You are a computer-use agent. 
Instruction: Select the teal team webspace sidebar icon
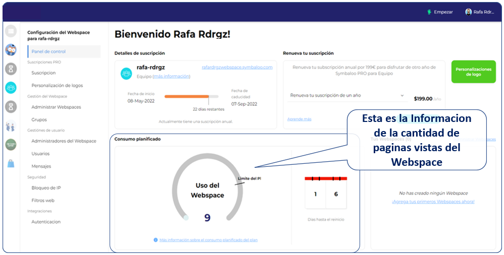(x=11, y=88)
